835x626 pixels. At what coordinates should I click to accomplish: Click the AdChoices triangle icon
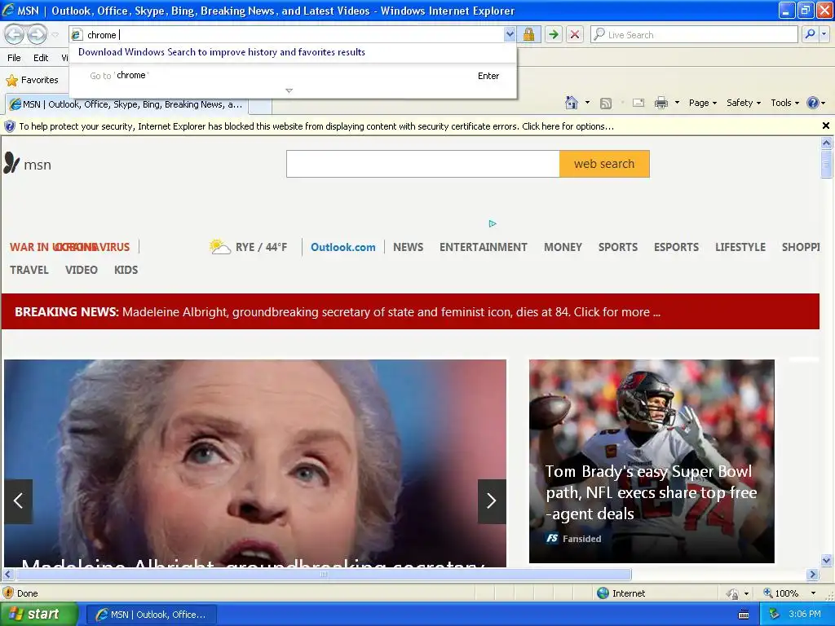(x=493, y=223)
